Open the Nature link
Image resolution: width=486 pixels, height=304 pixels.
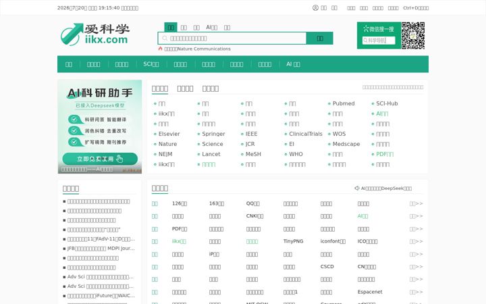(x=167, y=144)
